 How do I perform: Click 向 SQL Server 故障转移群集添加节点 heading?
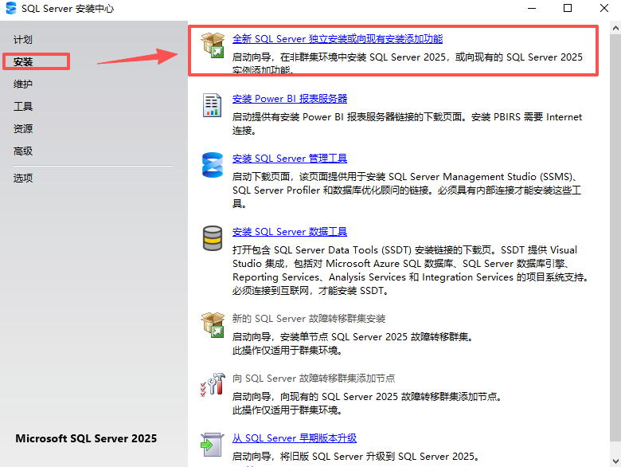point(314,379)
